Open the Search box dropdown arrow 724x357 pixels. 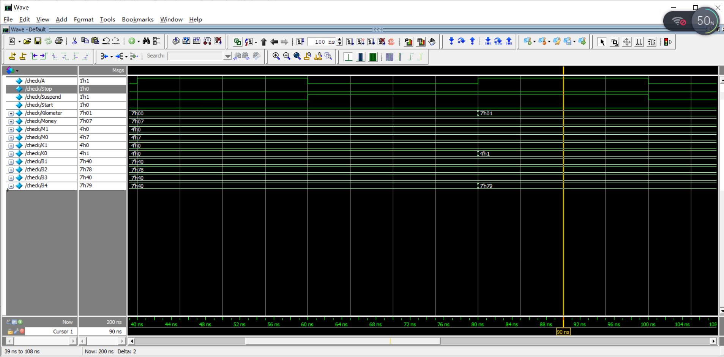(x=227, y=56)
